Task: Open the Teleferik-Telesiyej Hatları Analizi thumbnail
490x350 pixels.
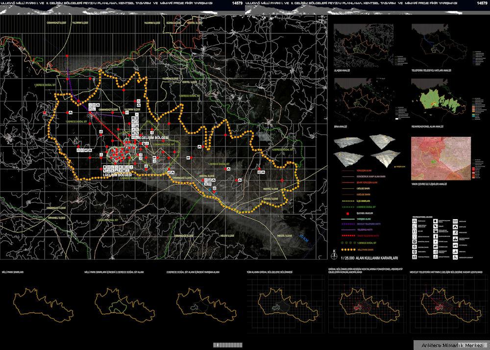Action: point(440,46)
